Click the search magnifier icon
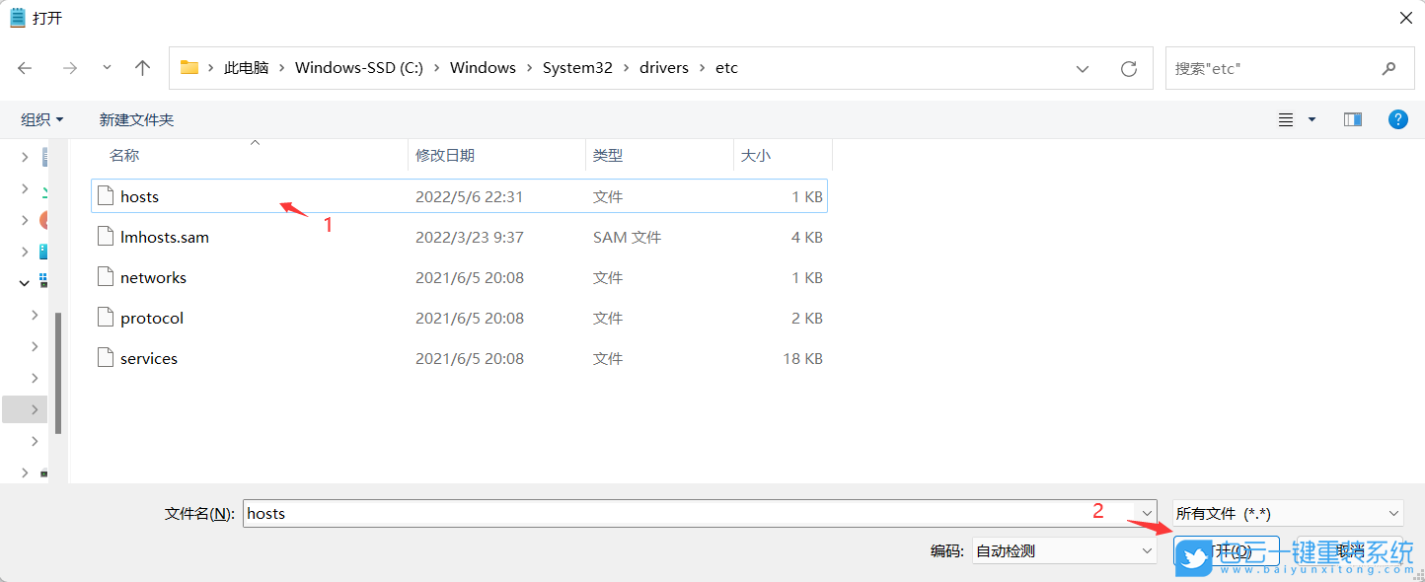The height and width of the screenshot is (582, 1425). tap(1389, 67)
